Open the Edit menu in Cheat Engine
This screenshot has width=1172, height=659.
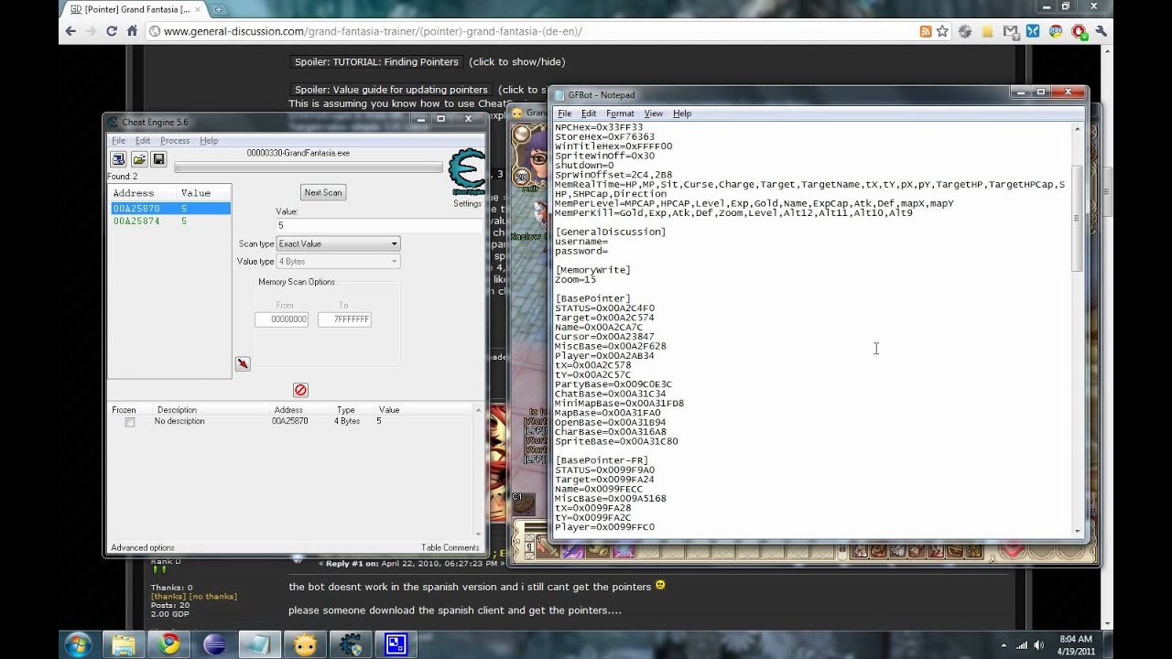click(143, 141)
